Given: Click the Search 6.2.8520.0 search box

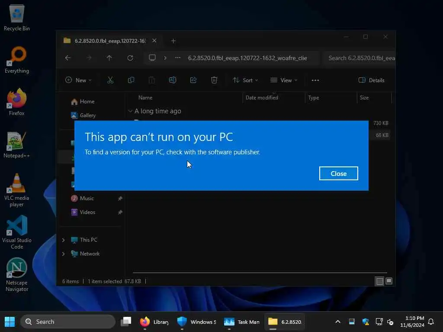Looking at the screenshot, I should (x=360, y=58).
